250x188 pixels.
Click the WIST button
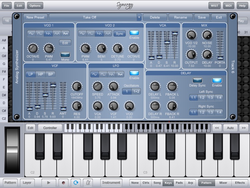click(x=214, y=6)
